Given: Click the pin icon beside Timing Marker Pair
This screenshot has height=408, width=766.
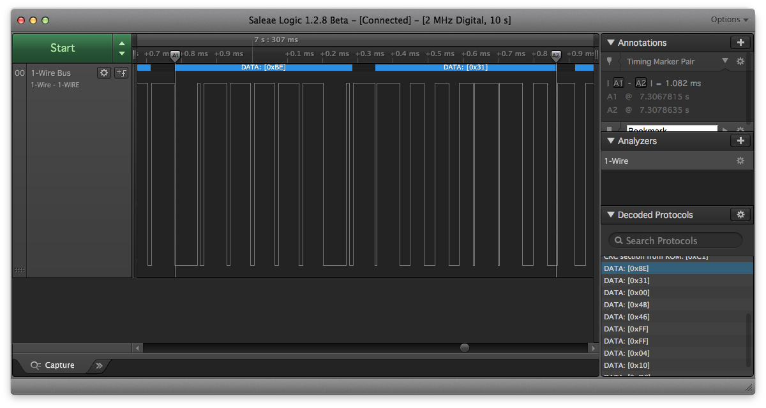Looking at the screenshot, I should point(610,61).
